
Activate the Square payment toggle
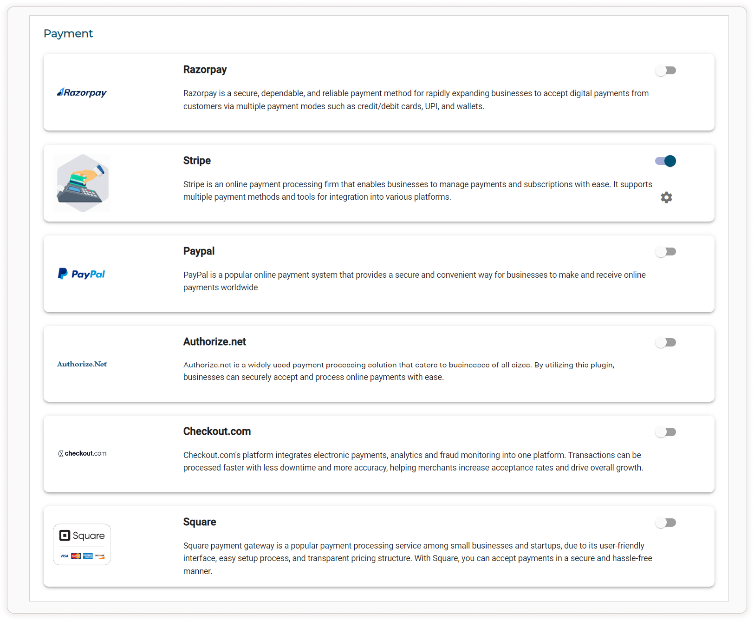665,523
